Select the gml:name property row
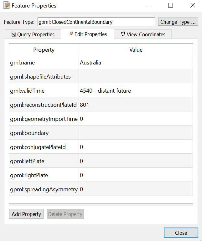The image size is (202, 241). click(x=44, y=63)
